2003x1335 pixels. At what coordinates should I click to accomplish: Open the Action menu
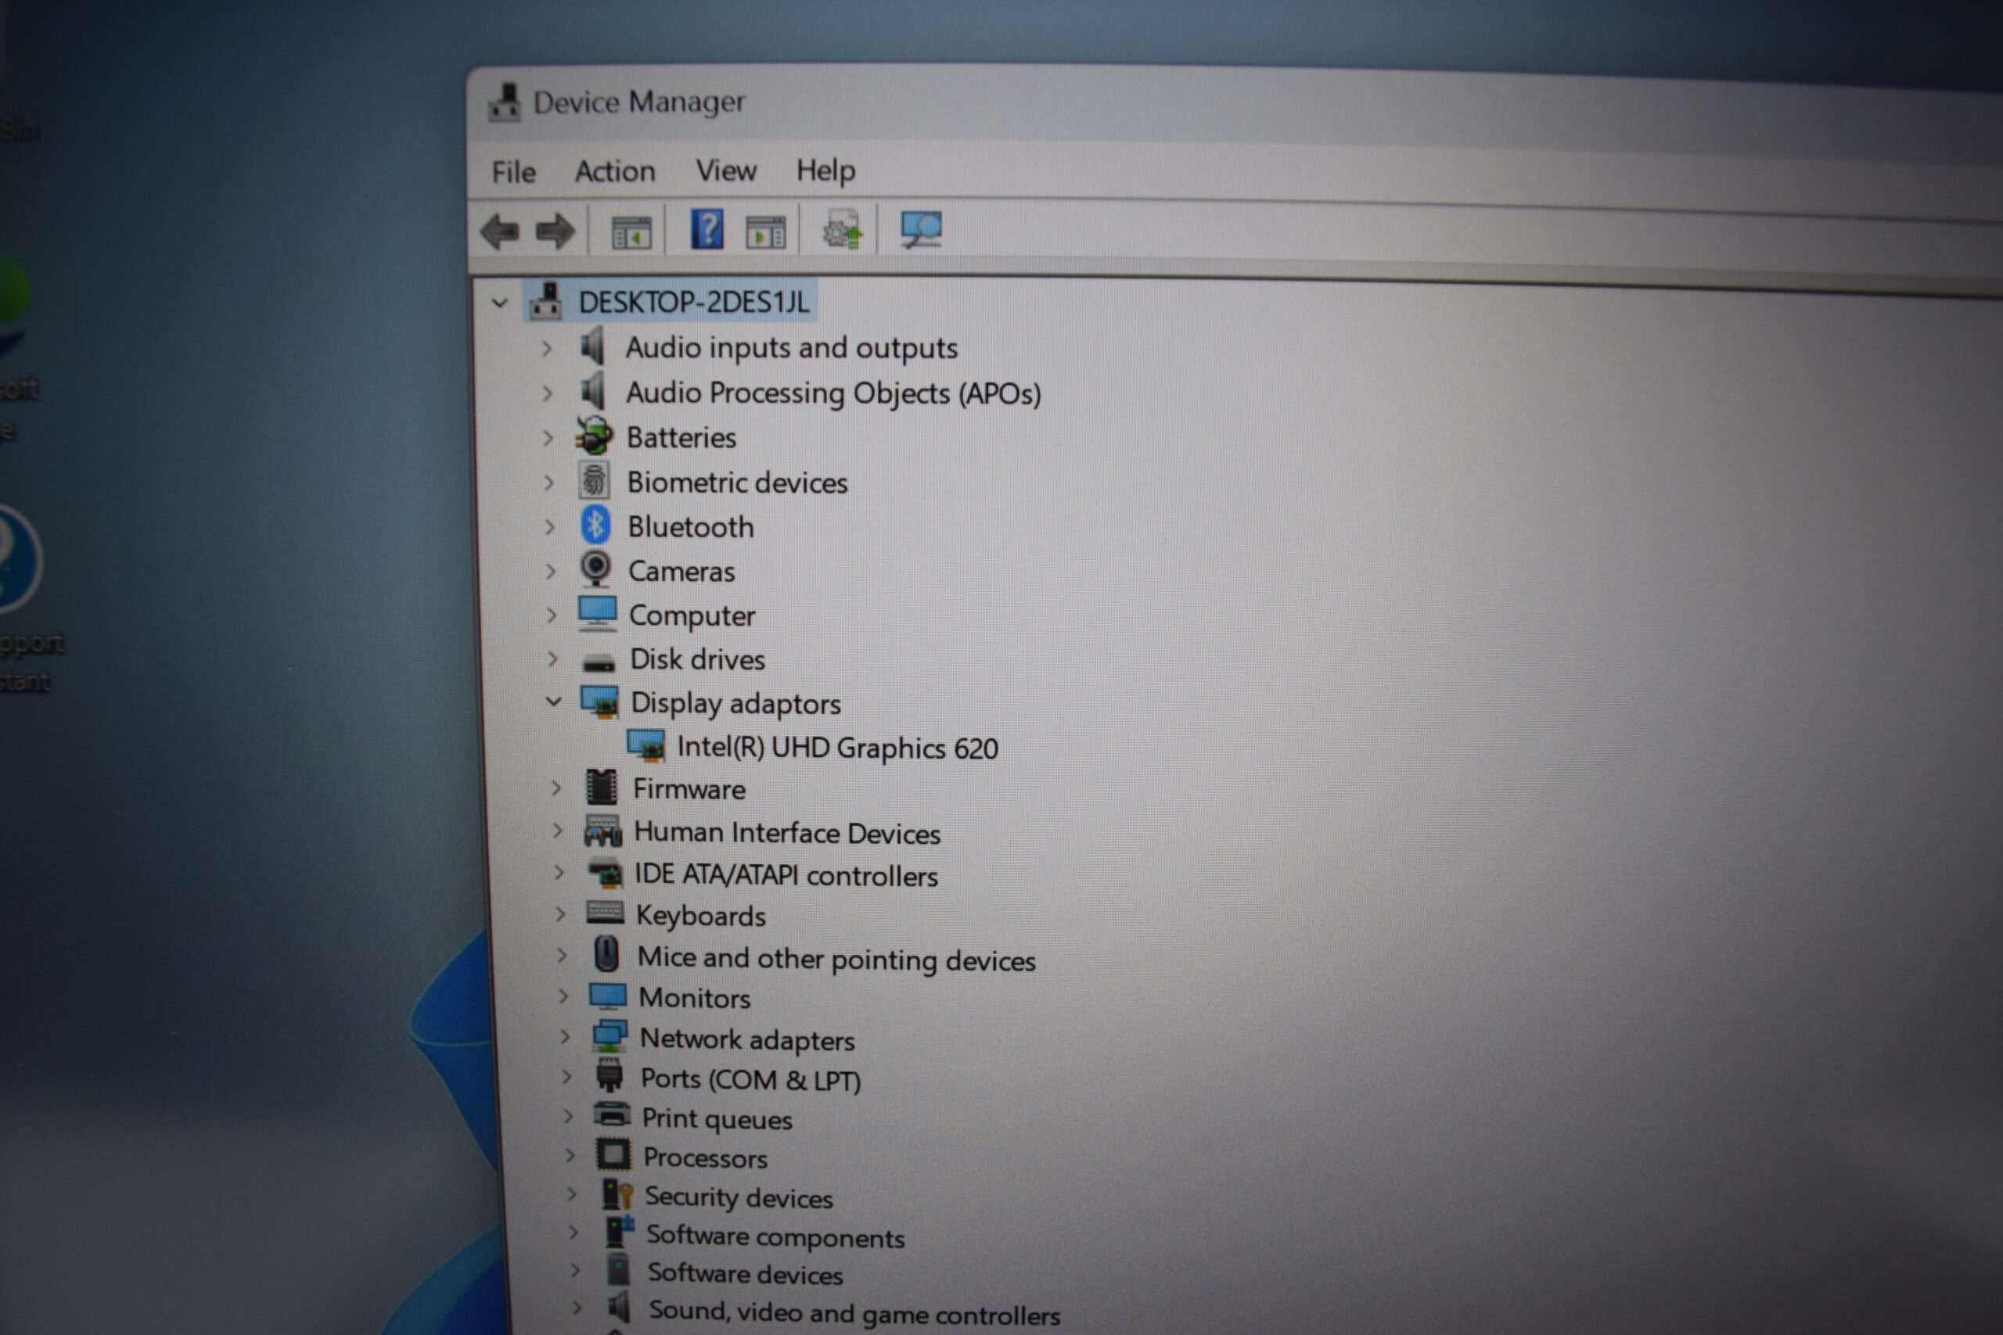click(x=615, y=172)
